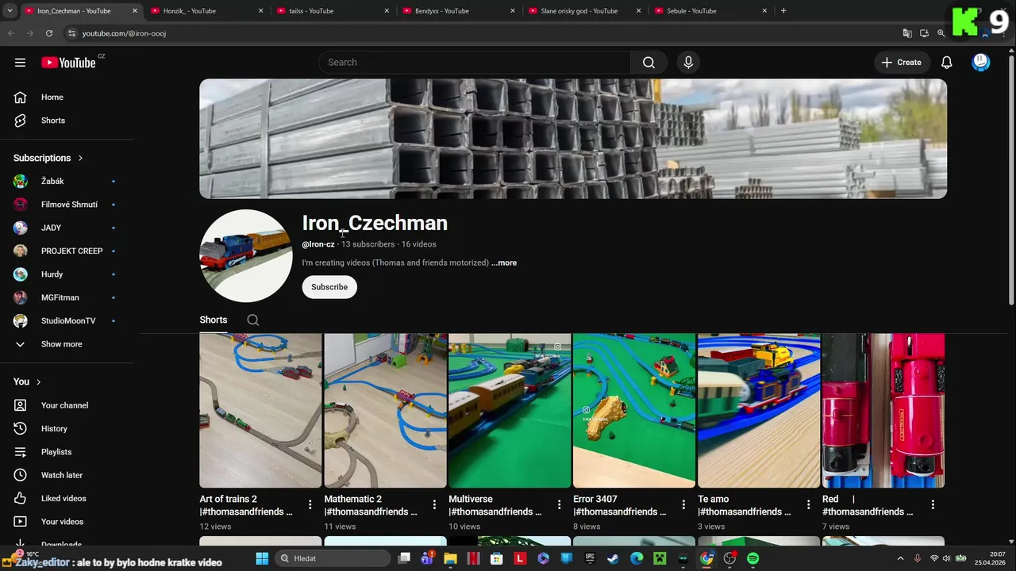1016x571 pixels.
Task: Click the YouTube search input field
Action: 475,63
